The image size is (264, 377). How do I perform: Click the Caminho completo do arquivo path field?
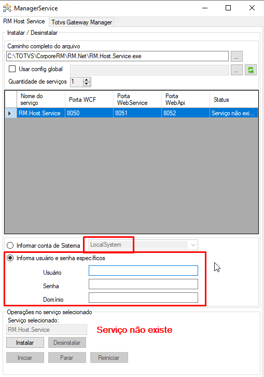tap(117, 56)
